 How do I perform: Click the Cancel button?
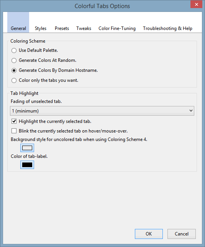pos(182,234)
